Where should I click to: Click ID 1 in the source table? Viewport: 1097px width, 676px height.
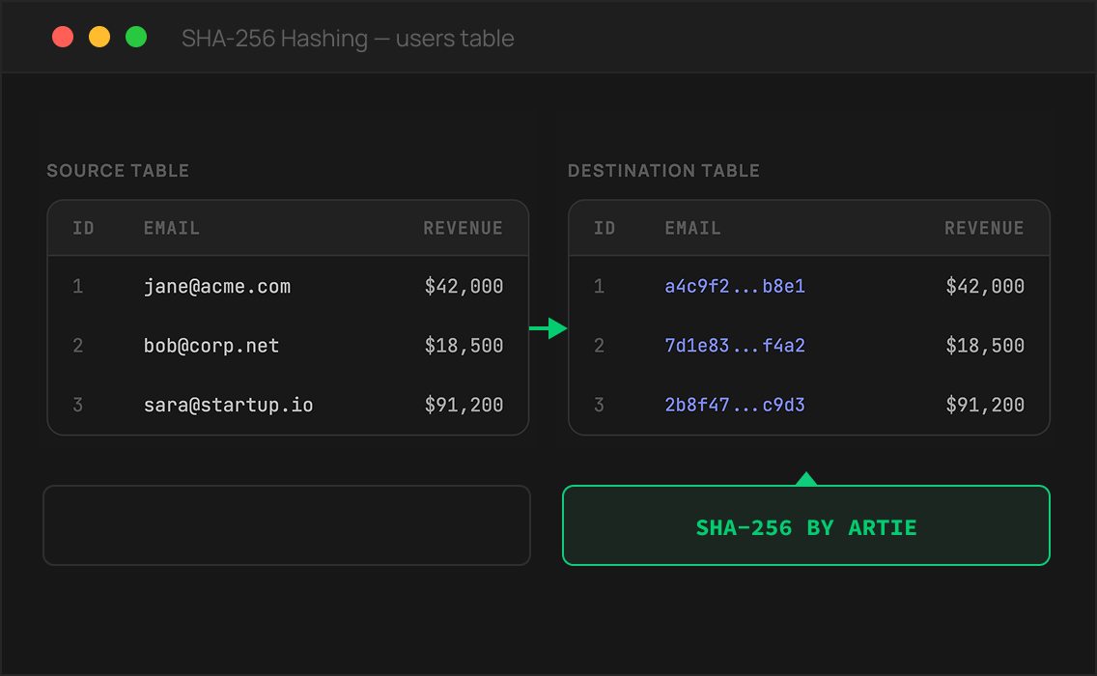point(77,286)
